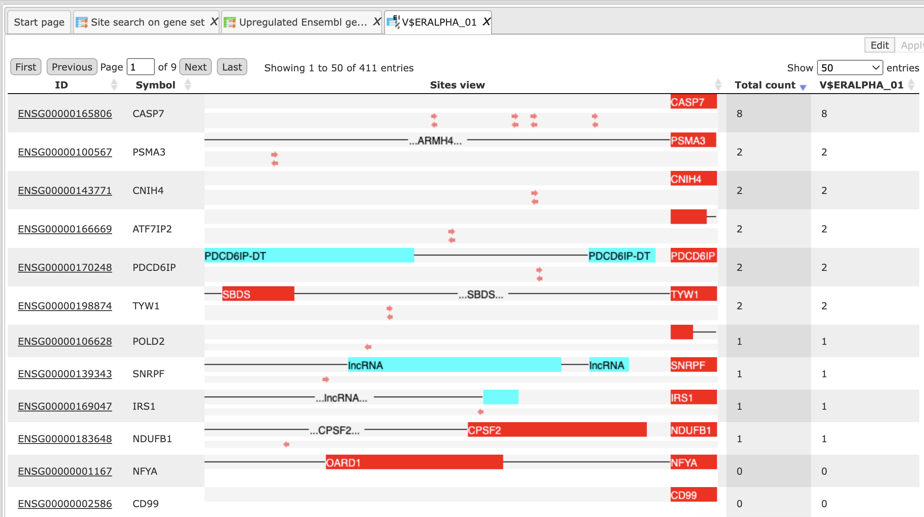Go to the Next page

[195, 67]
